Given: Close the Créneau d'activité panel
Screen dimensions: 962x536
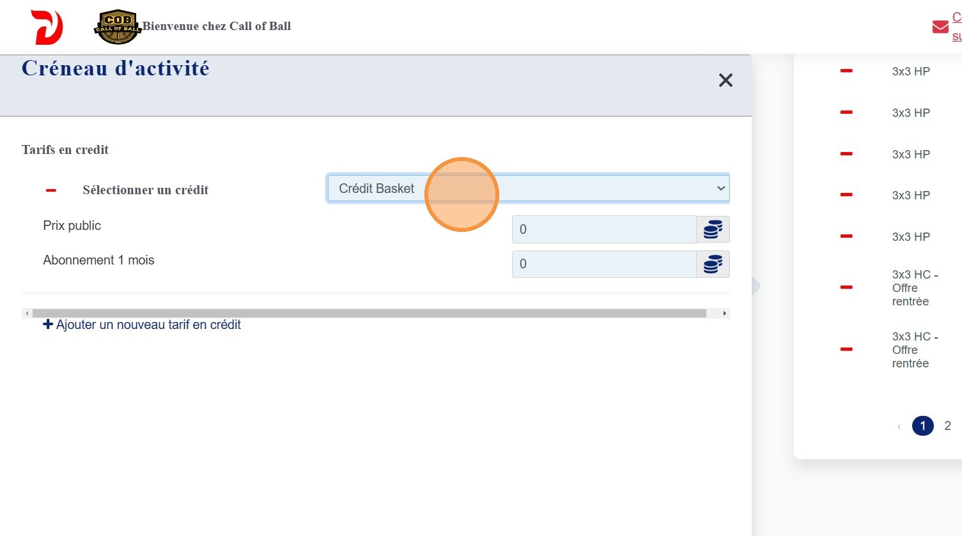Looking at the screenshot, I should click(725, 80).
